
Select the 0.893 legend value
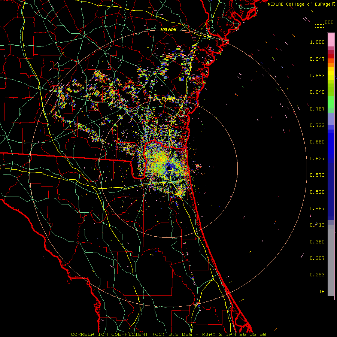click(x=317, y=75)
